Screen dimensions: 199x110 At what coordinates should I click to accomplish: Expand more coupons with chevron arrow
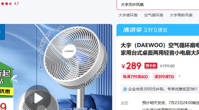point(180,76)
